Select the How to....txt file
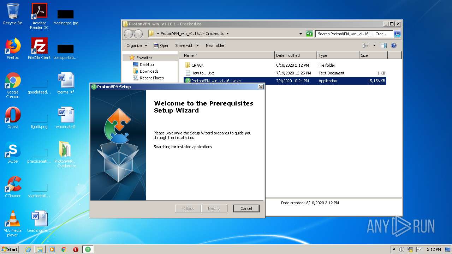The image size is (452, 254). point(285,73)
